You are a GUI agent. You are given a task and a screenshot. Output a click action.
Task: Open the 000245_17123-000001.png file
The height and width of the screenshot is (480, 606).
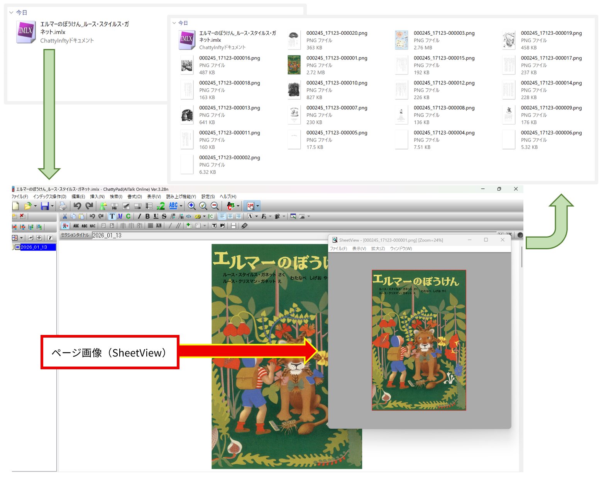click(x=337, y=58)
